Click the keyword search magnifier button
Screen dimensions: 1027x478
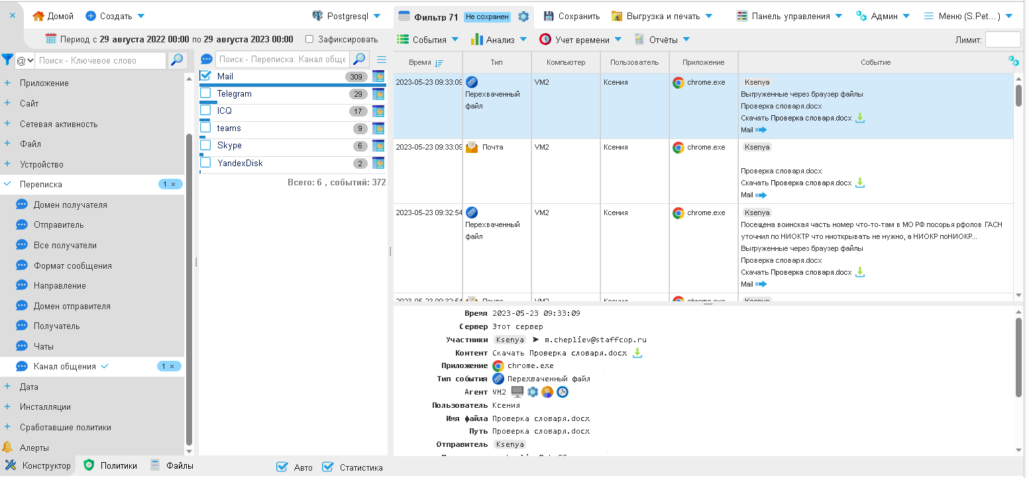[177, 60]
